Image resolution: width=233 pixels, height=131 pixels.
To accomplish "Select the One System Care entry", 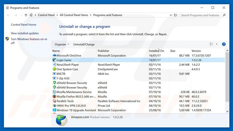I will click(67, 69).
